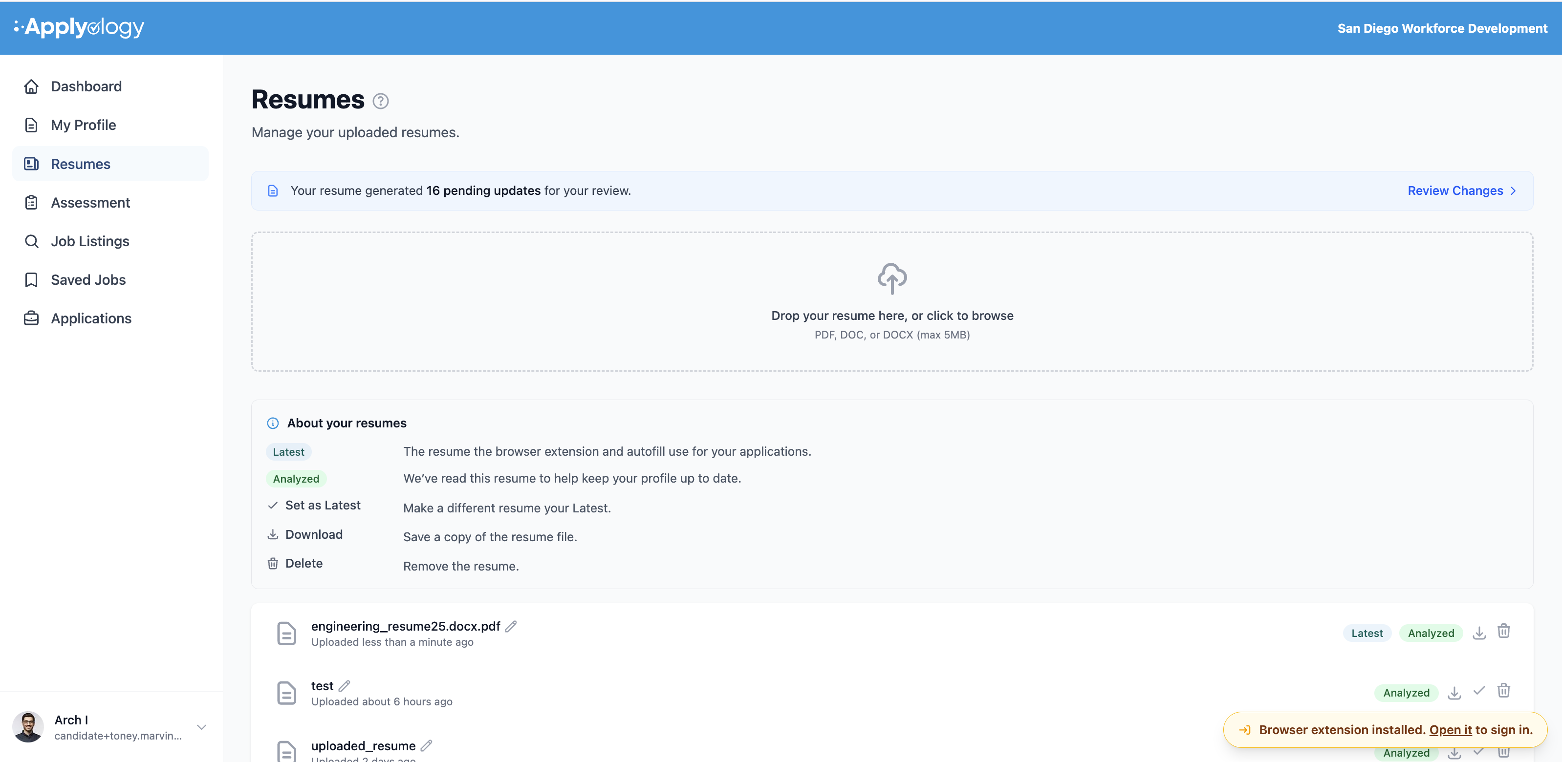Open the Dashboard page
Image resolution: width=1562 pixels, height=762 pixels.
click(110, 86)
